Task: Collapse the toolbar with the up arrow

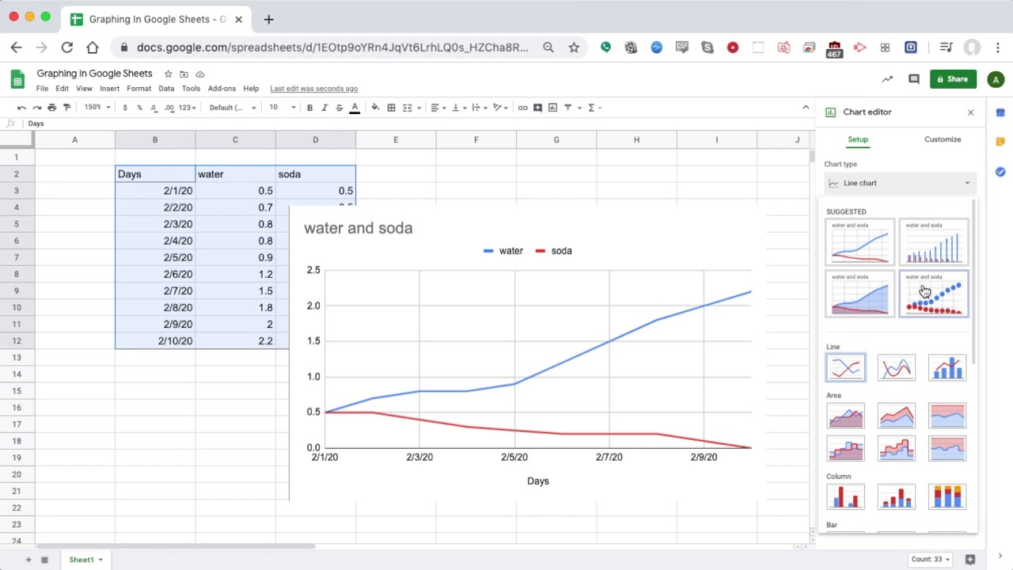Action: click(806, 108)
